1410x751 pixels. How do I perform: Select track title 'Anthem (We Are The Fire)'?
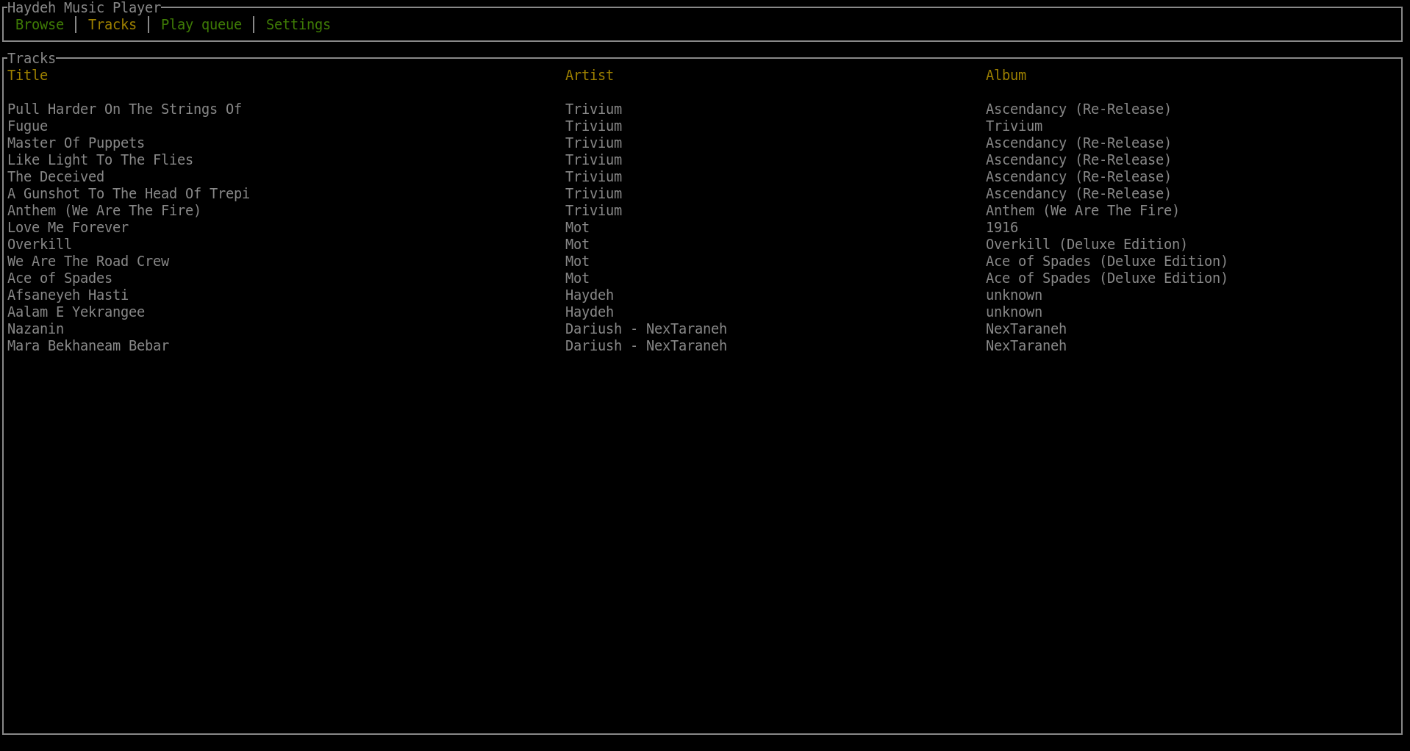coord(104,210)
